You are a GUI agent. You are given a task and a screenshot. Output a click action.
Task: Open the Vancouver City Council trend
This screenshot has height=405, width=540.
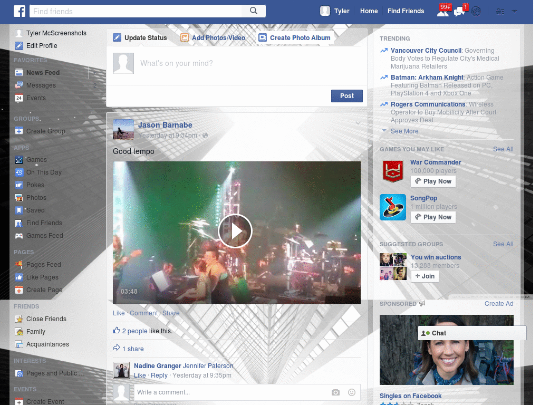coord(426,51)
